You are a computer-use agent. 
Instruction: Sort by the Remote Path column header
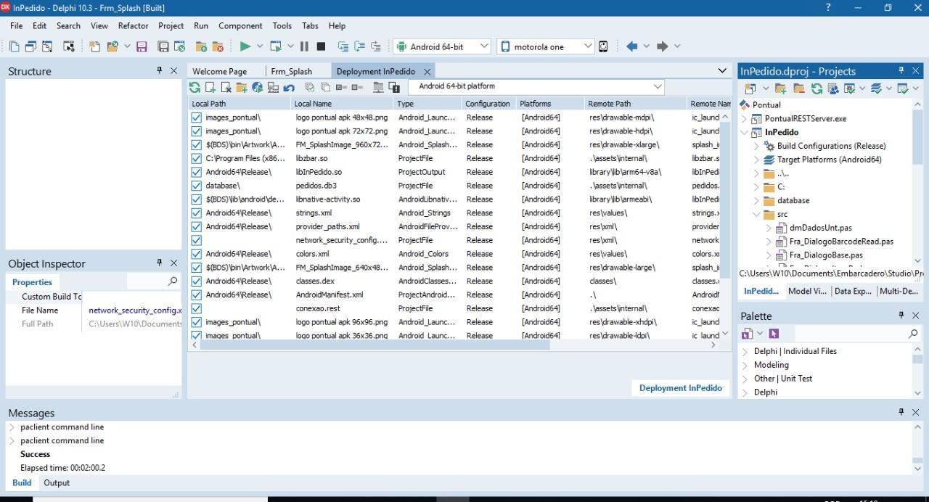click(636, 104)
